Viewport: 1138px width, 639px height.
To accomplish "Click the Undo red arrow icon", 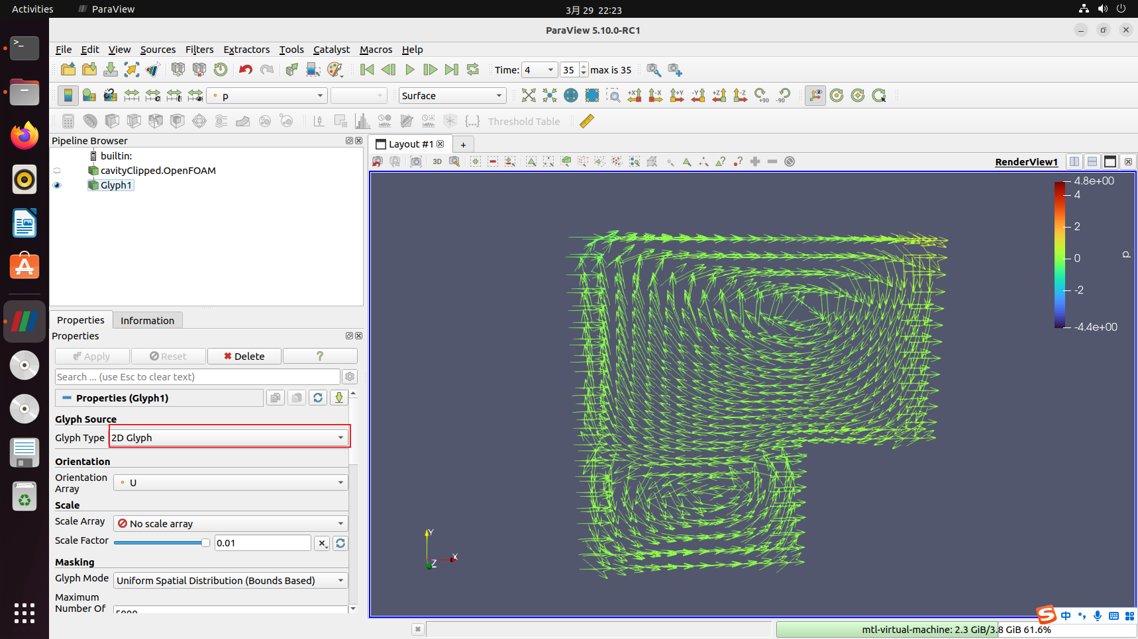I will click(x=246, y=69).
